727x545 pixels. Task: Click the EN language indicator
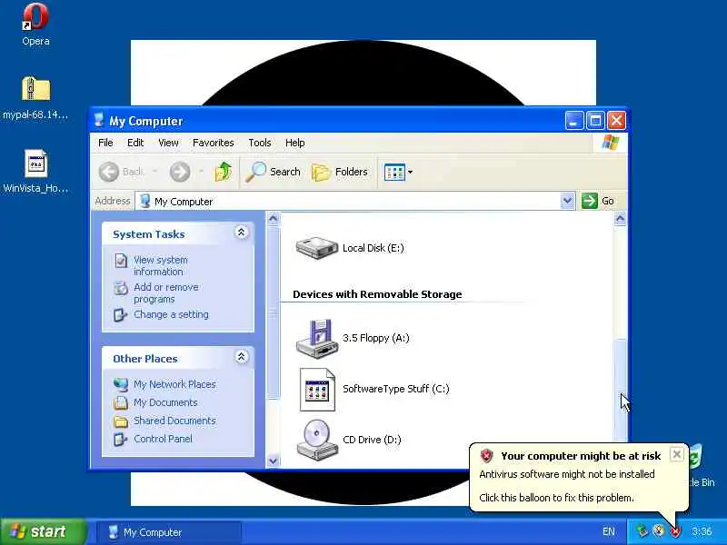click(609, 531)
